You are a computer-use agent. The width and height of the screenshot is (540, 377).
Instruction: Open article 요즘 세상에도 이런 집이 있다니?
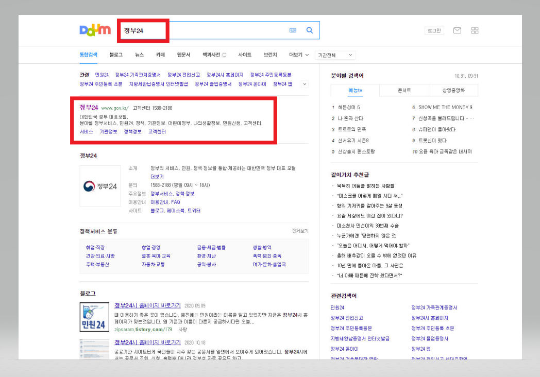tap(370, 216)
